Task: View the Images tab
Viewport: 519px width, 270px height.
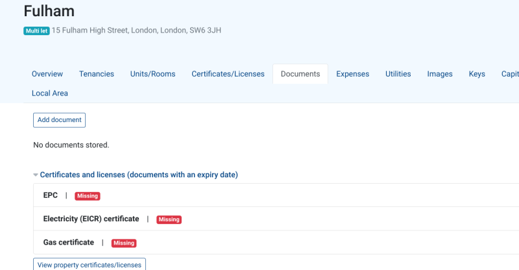Action: [x=440, y=74]
